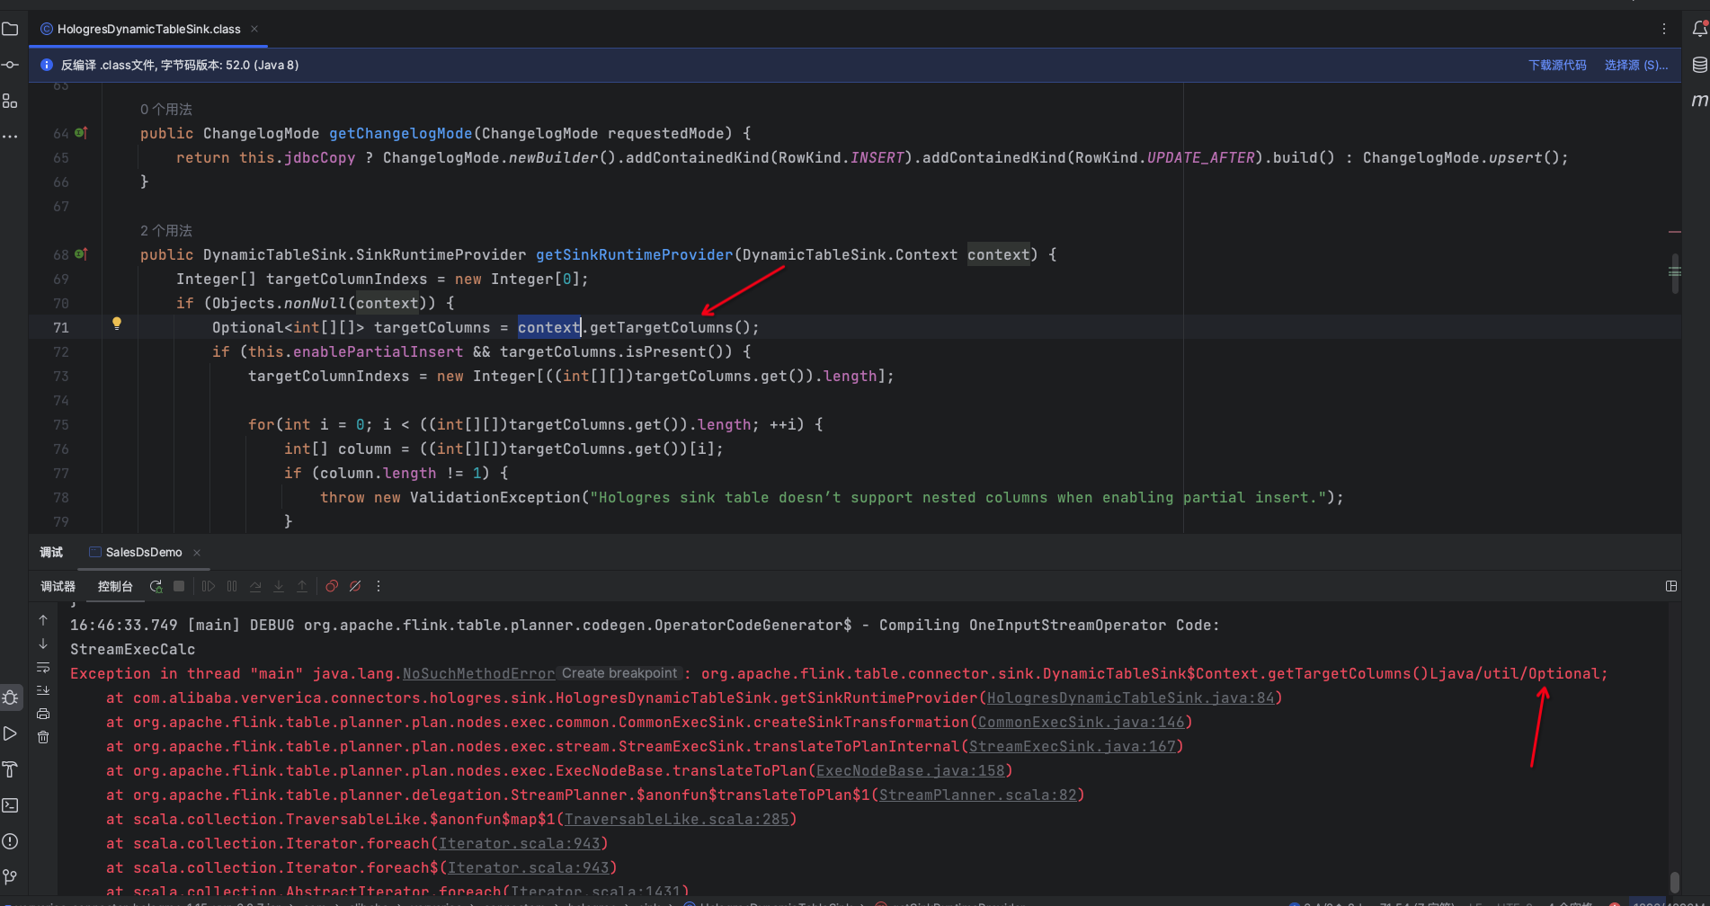
Task: Print the console output
Action: coord(43,714)
